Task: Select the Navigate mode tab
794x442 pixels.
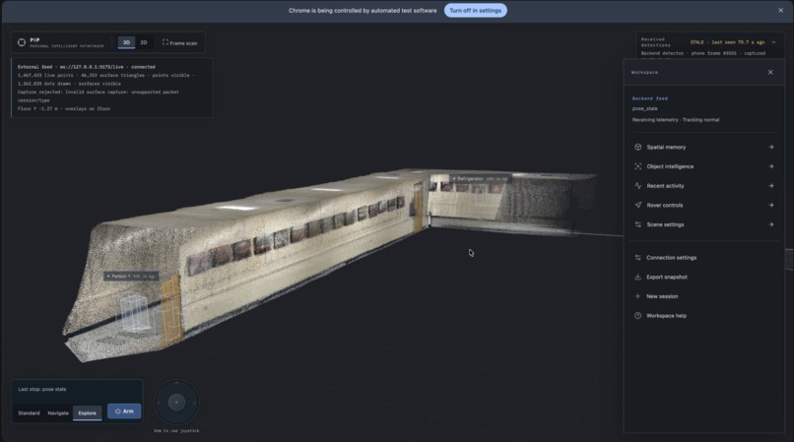Action: 58,413
